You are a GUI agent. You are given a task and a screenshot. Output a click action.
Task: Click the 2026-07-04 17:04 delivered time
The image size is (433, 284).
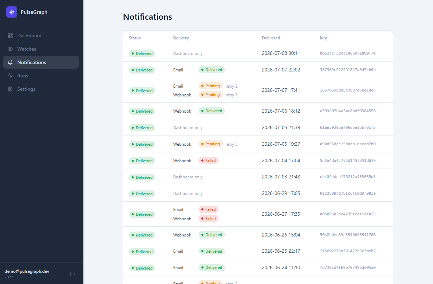(281, 160)
